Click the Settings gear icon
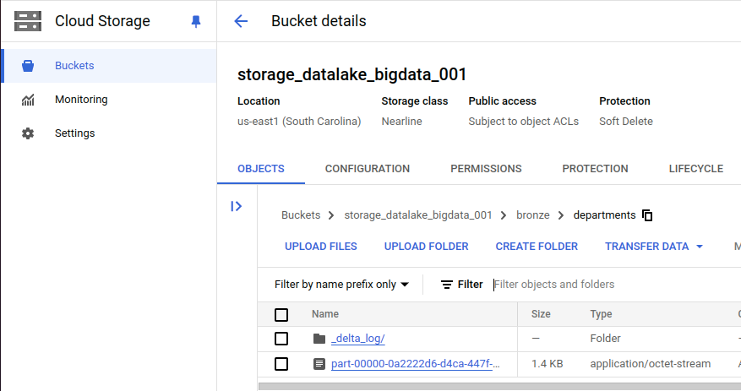741x391 pixels. pos(28,133)
